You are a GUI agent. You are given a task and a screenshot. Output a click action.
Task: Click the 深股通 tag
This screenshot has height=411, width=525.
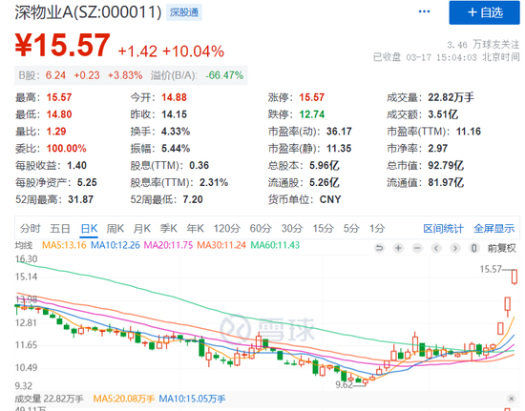coord(184,12)
